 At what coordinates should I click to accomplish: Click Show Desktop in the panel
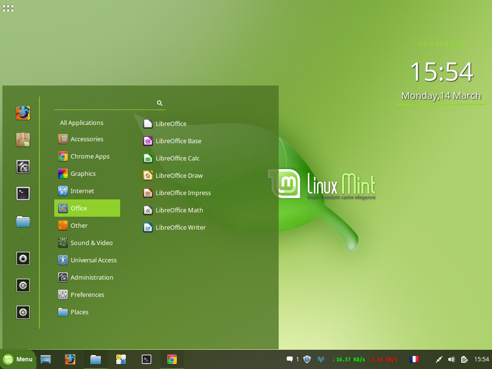click(46, 359)
